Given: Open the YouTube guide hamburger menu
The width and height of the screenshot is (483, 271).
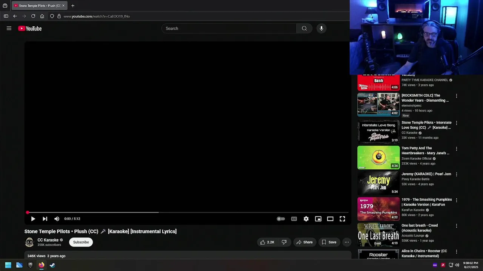Looking at the screenshot, I should pyautogui.click(x=9, y=28).
